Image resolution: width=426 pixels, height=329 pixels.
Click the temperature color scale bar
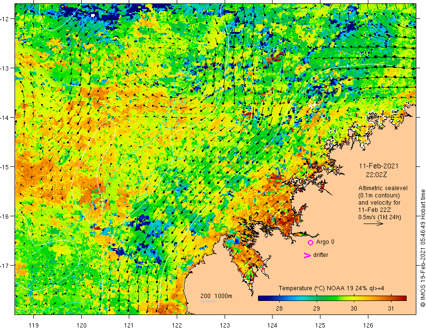click(x=332, y=298)
